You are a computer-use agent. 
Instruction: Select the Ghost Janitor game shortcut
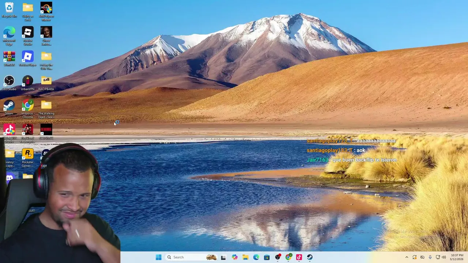pos(46,36)
